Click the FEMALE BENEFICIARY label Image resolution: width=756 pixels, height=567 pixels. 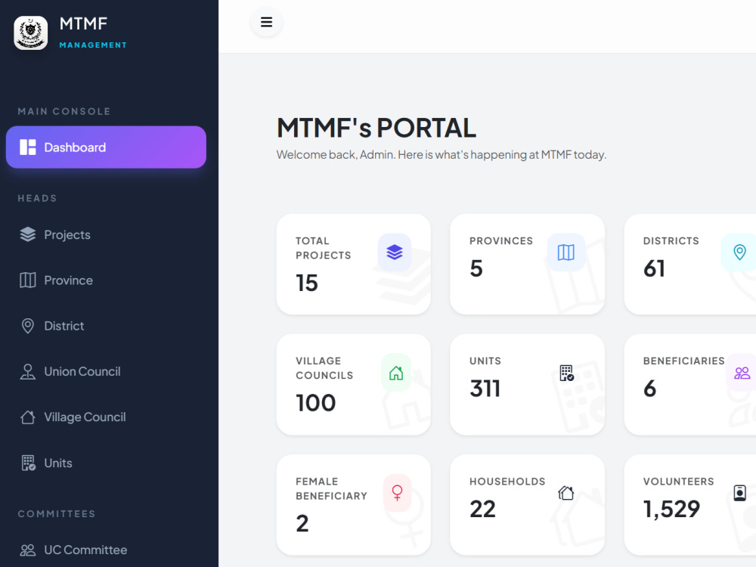point(331,488)
